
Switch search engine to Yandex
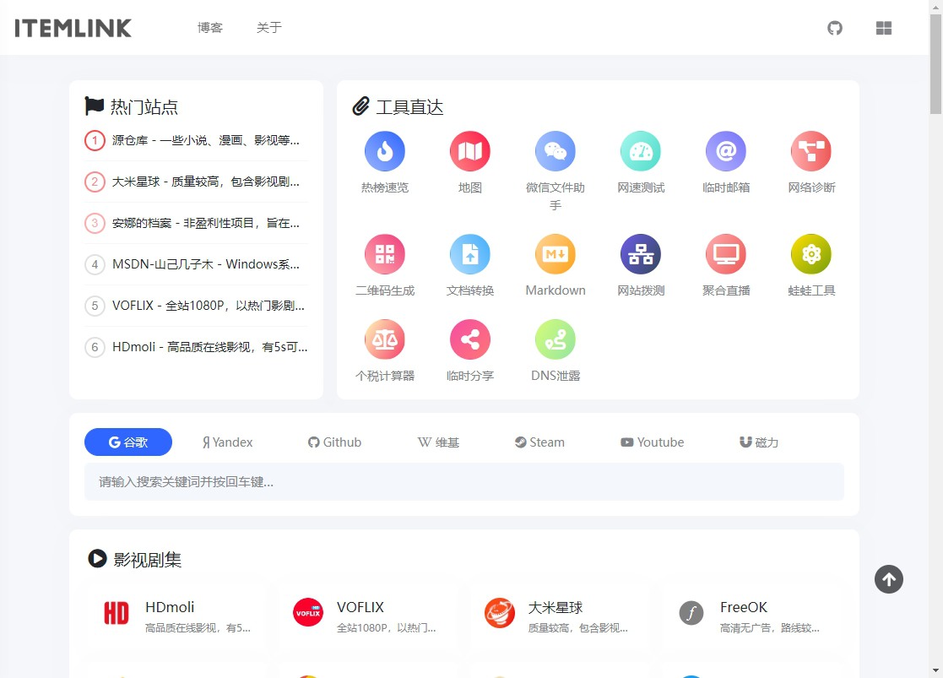point(226,442)
